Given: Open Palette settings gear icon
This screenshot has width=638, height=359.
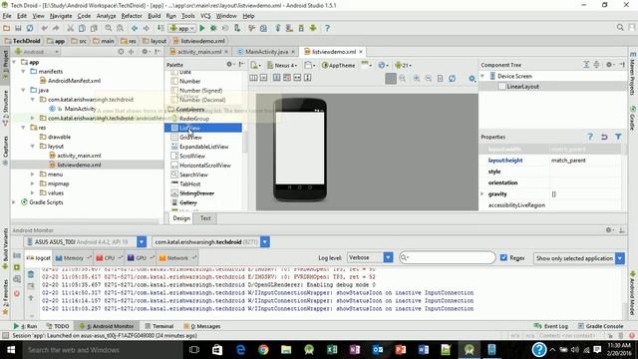Looking at the screenshot, I should pos(230,64).
